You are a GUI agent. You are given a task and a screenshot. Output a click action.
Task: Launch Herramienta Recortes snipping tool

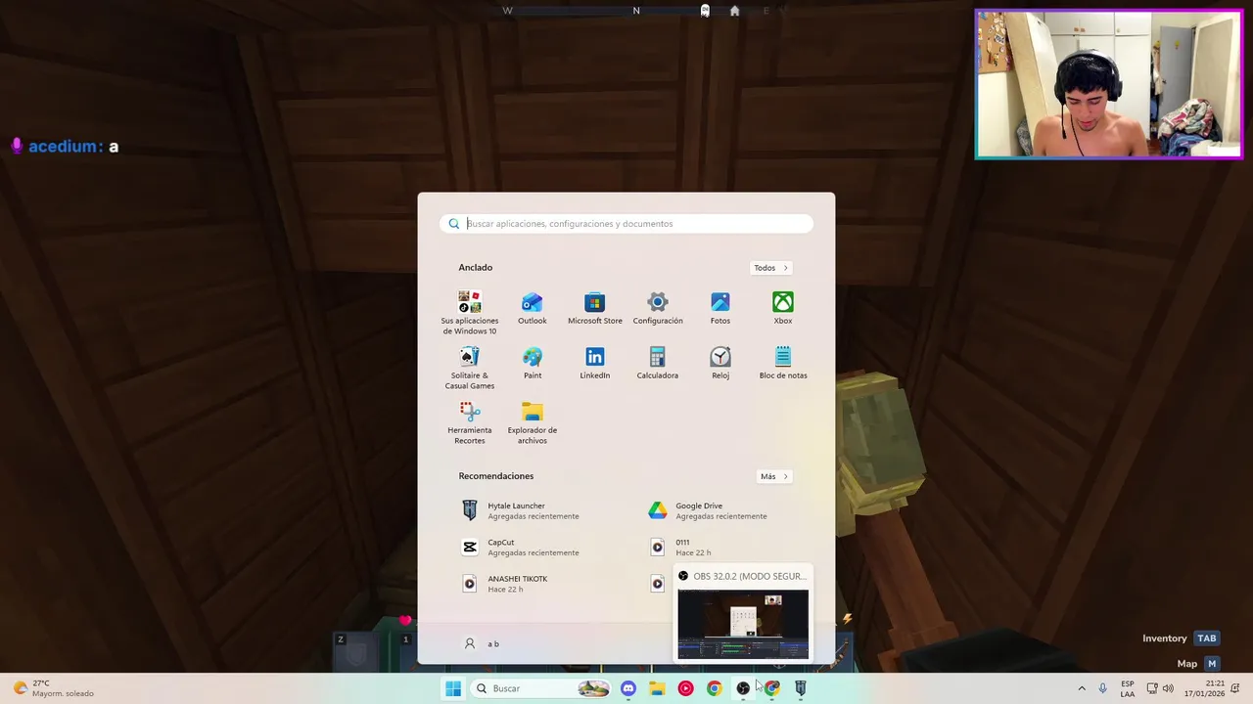[469, 422]
